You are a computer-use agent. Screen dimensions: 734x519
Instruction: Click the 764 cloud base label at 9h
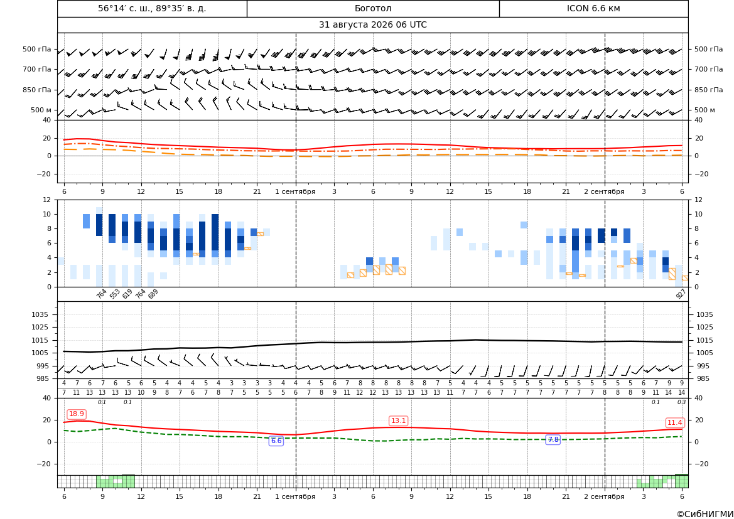coord(101,294)
